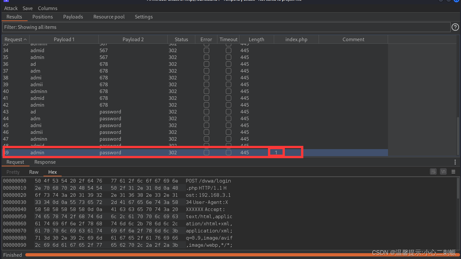Open the Resource pool tab
Image resolution: width=461 pixels, height=259 pixels.
pos(109,17)
